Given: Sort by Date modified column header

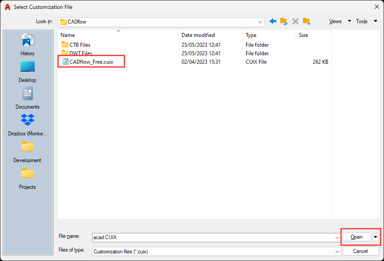Looking at the screenshot, I should [210, 35].
